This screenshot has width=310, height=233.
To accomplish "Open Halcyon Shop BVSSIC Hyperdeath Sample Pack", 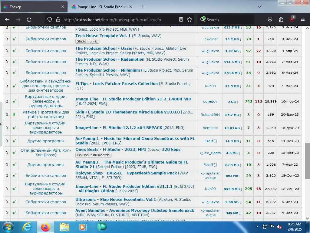I will tap(126, 173).
